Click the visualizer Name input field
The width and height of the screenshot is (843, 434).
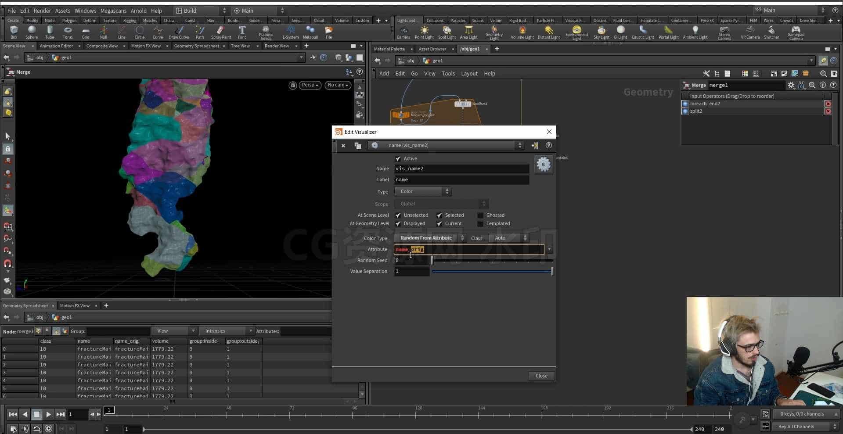point(461,169)
